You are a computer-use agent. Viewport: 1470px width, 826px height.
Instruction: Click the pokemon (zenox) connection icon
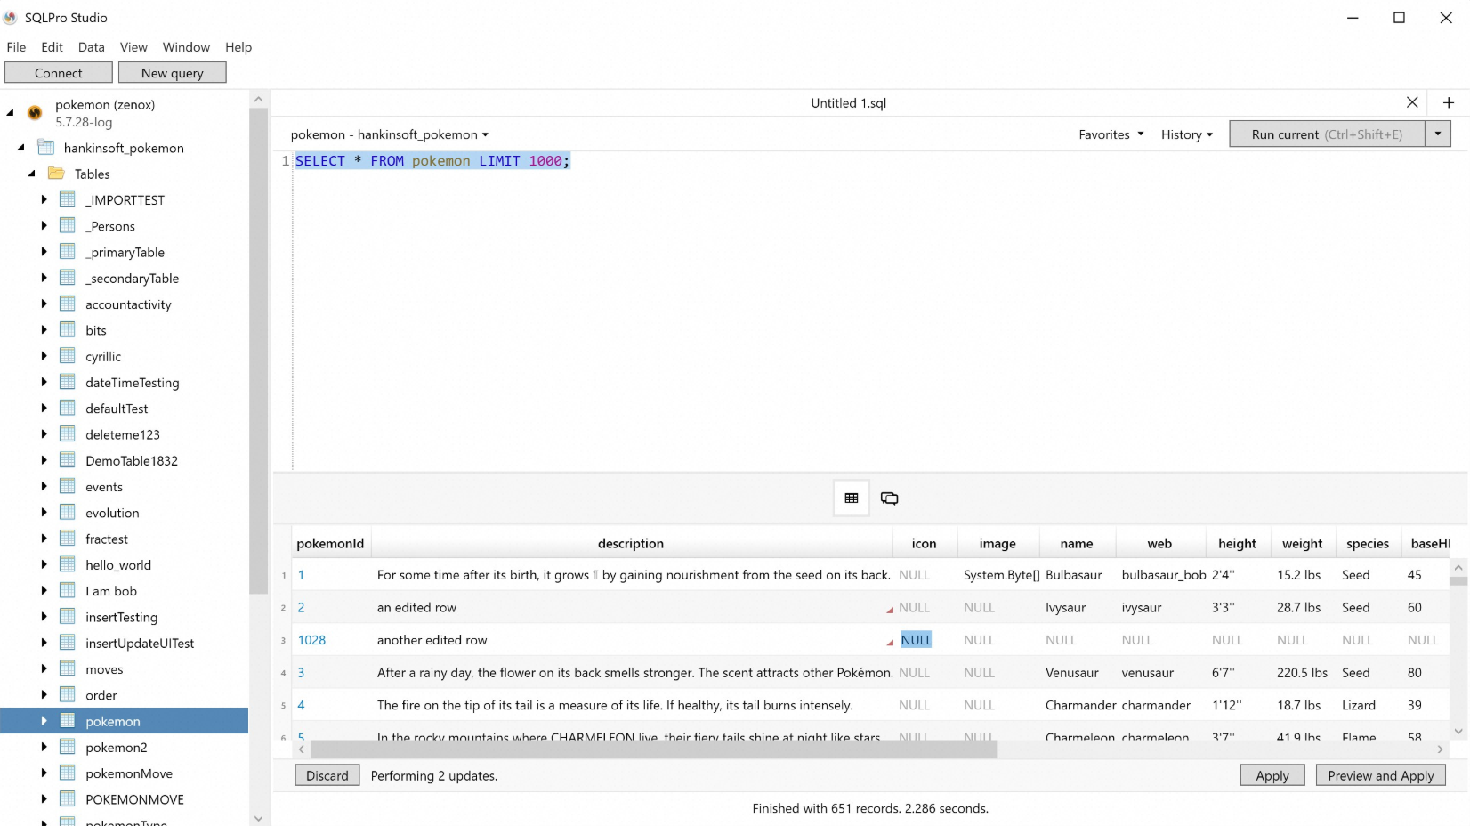(35, 112)
